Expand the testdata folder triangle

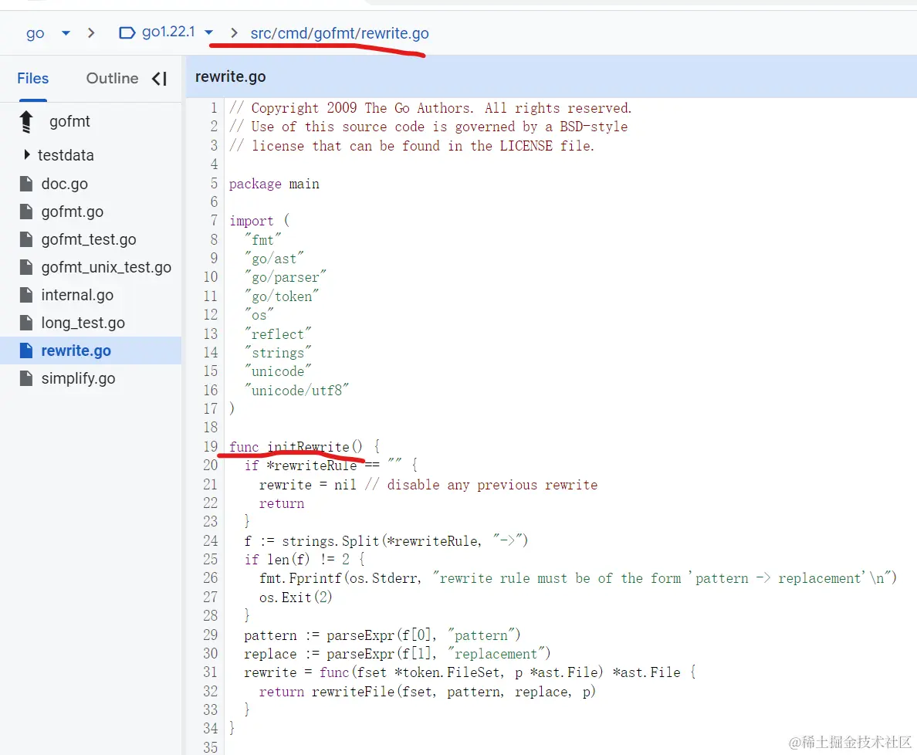(27, 154)
